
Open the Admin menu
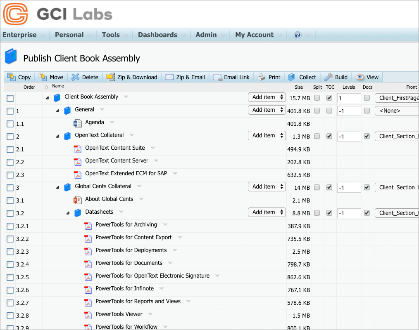210,35
